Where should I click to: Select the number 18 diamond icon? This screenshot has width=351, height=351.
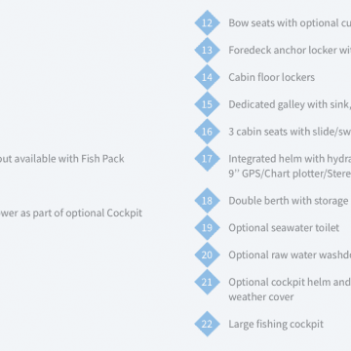pyautogui.click(x=207, y=201)
